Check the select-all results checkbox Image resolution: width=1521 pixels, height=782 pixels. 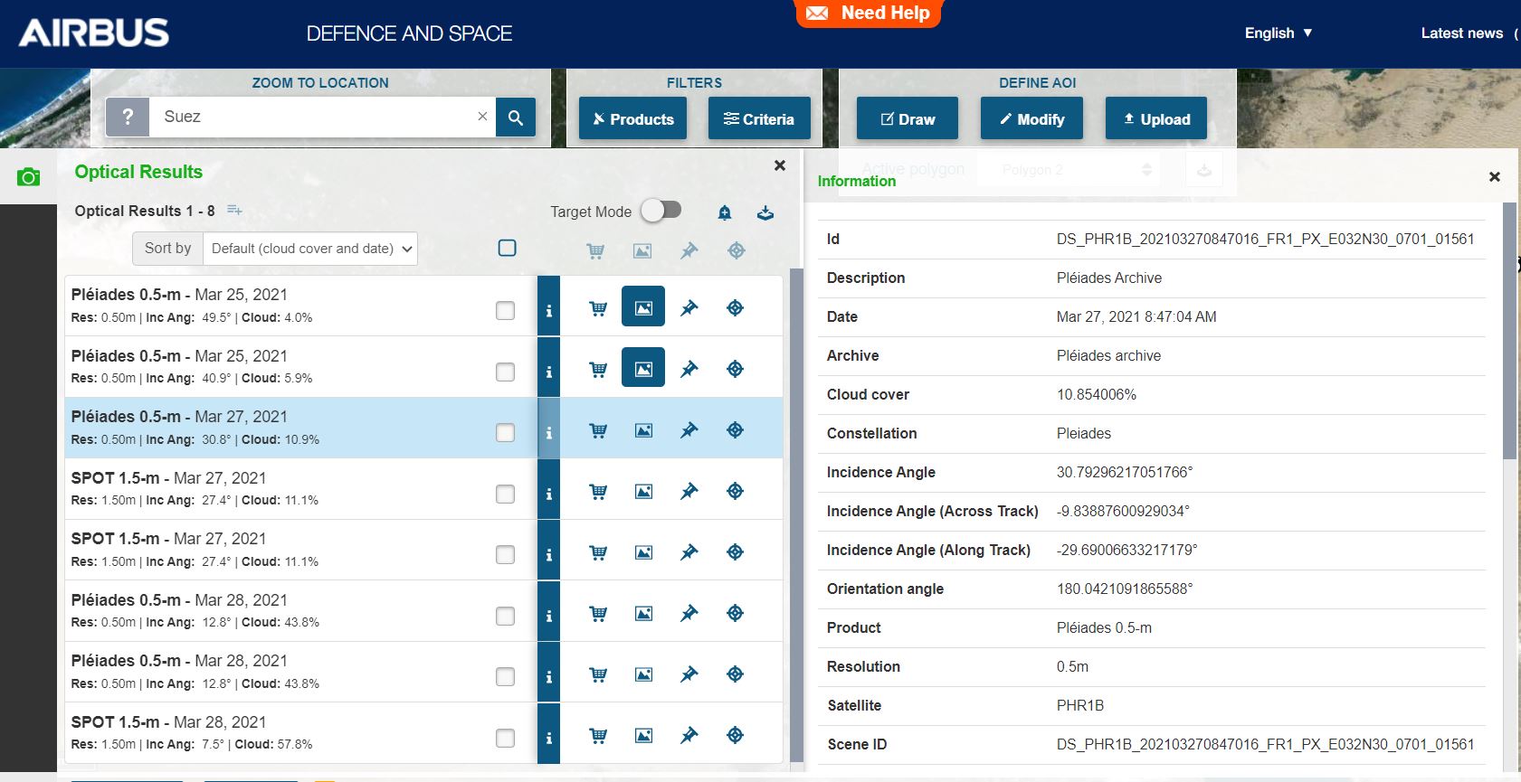(508, 248)
